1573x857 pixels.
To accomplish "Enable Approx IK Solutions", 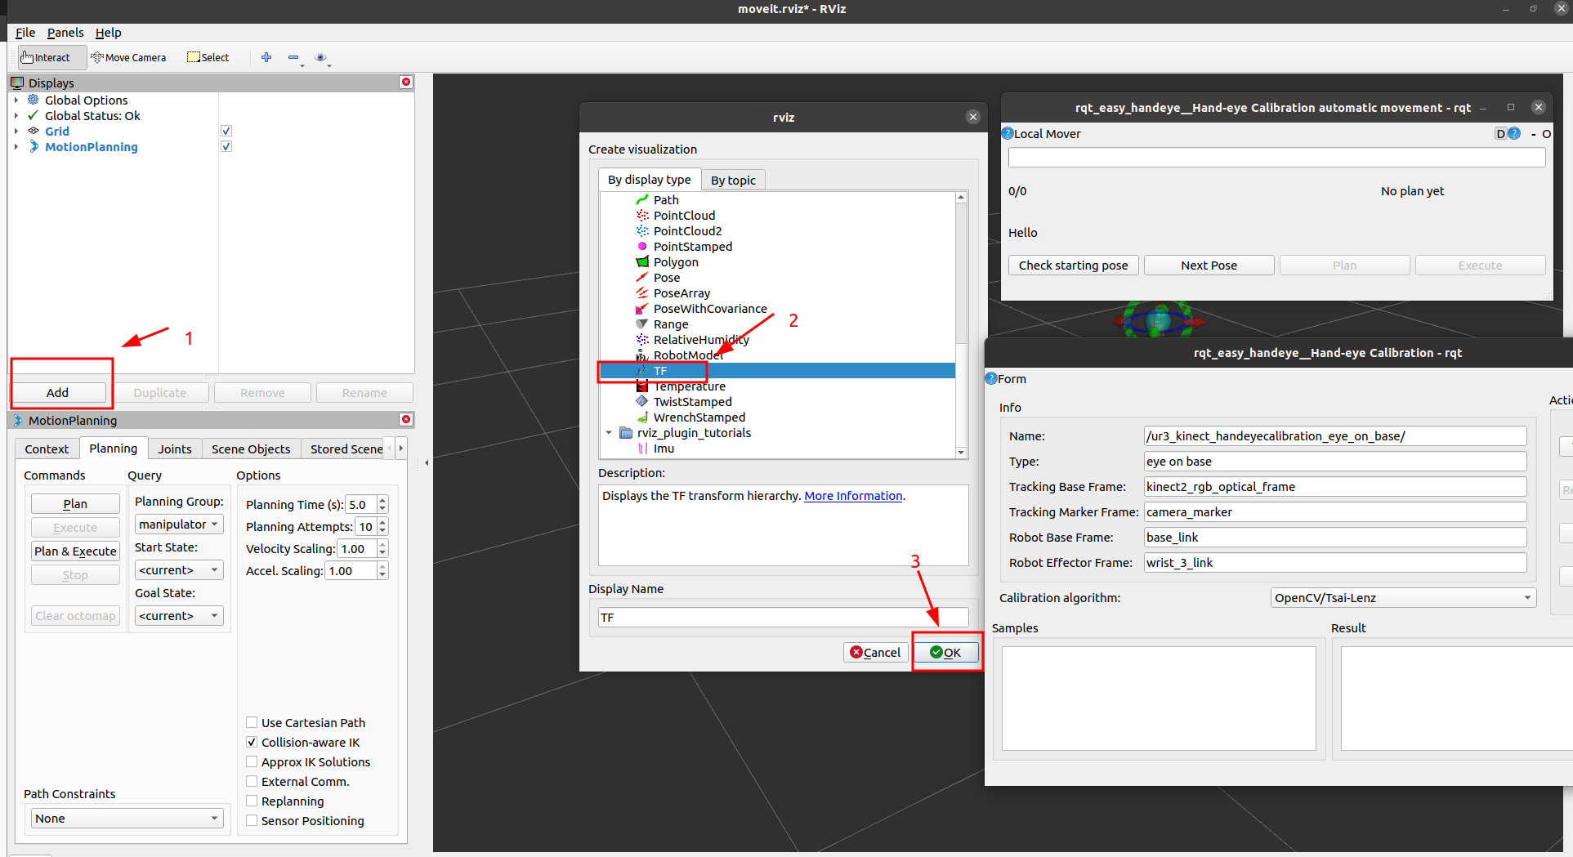I will point(252,761).
